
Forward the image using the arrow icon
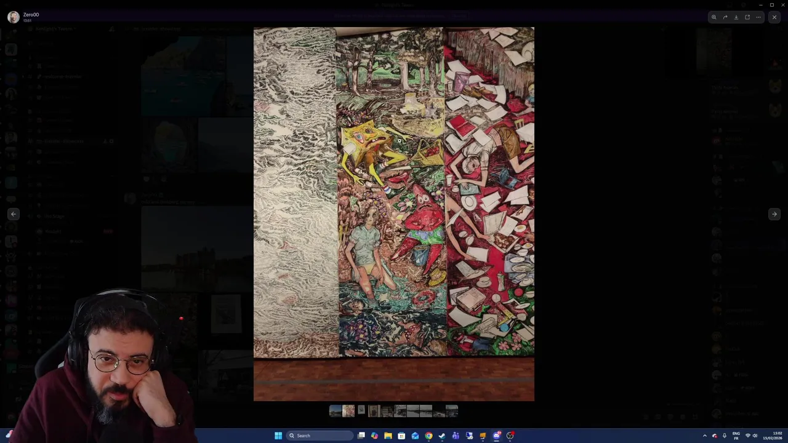(x=725, y=17)
